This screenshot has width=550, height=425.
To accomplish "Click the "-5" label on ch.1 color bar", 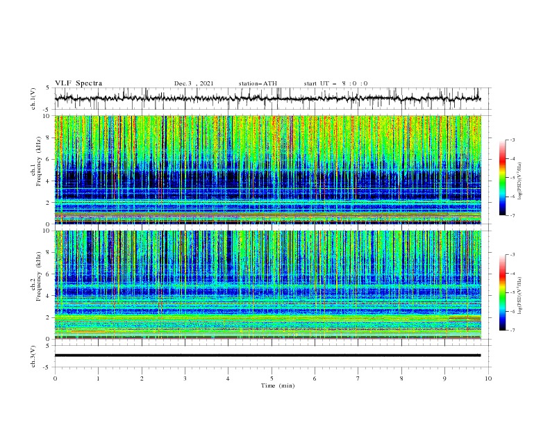I will click(512, 178).
